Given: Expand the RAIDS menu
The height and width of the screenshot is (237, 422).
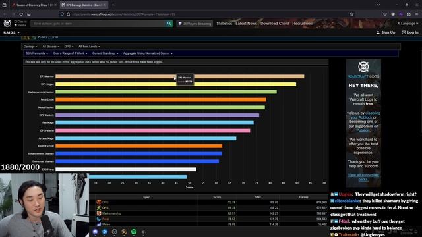Looking at the screenshot, I should pyautogui.click(x=12, y=32).
